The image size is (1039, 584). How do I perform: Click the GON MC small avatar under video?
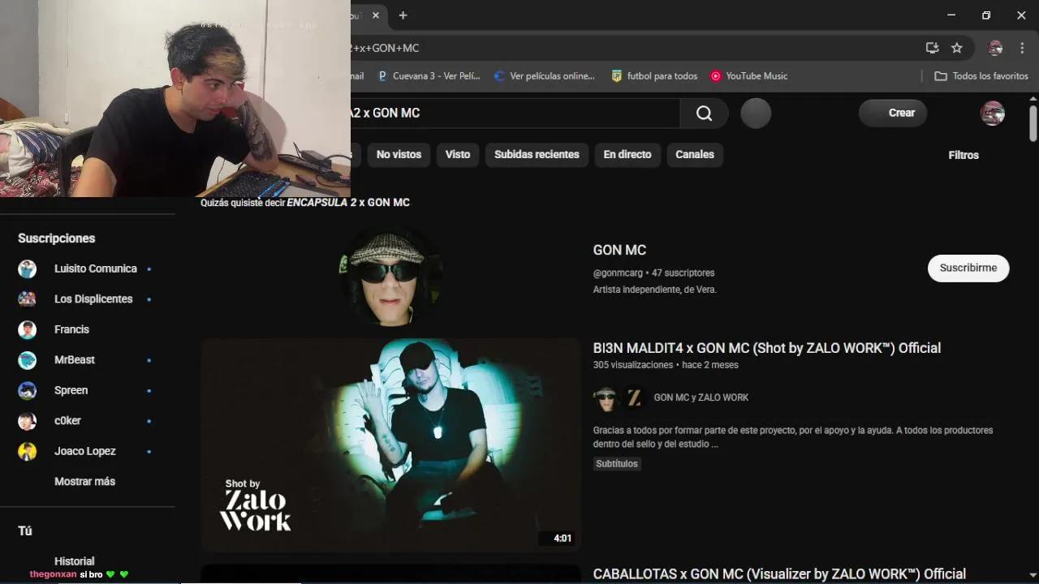605,398
